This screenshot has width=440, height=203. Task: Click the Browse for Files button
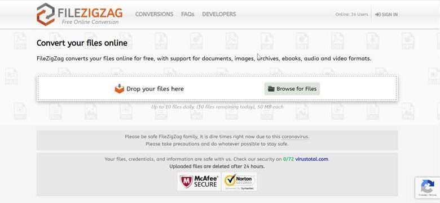[292, 89]
